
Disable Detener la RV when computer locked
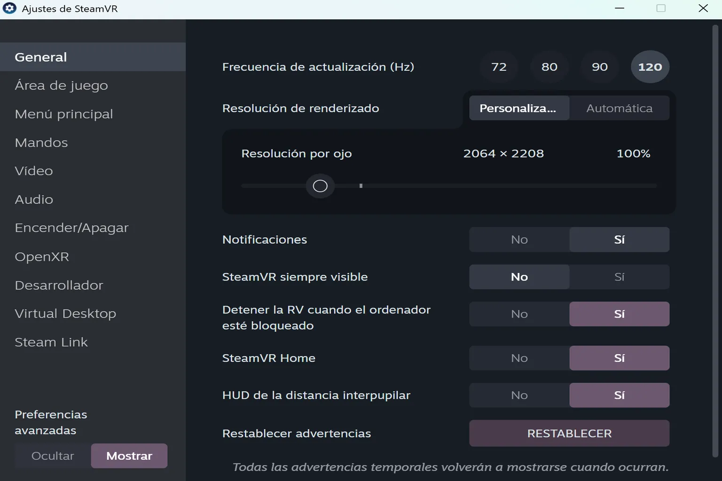click(x=519, y=314)
